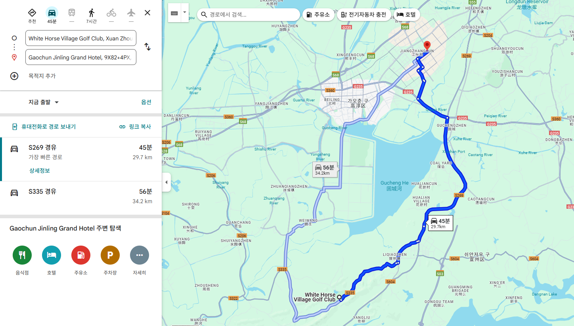
Task: Select the flight travel mode icon
Action: pyautogui.click(x=131, y=13)
